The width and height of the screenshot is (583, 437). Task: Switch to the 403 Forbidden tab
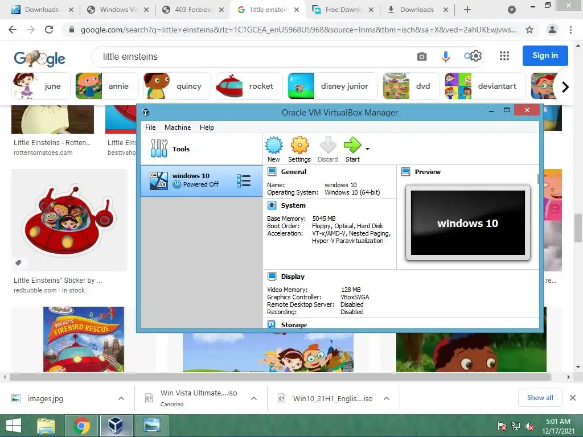coord(194,10)
